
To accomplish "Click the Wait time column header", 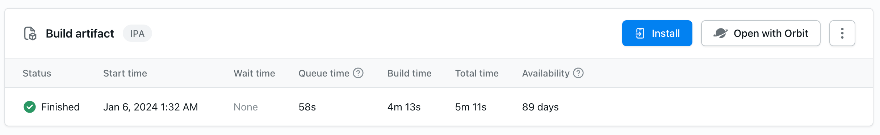I will point(254,73).
